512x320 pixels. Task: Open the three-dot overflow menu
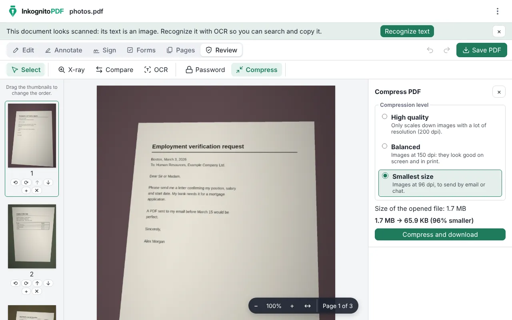point(498,11)
